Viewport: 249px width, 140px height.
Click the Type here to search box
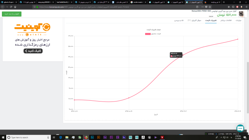tap(28, 137)
